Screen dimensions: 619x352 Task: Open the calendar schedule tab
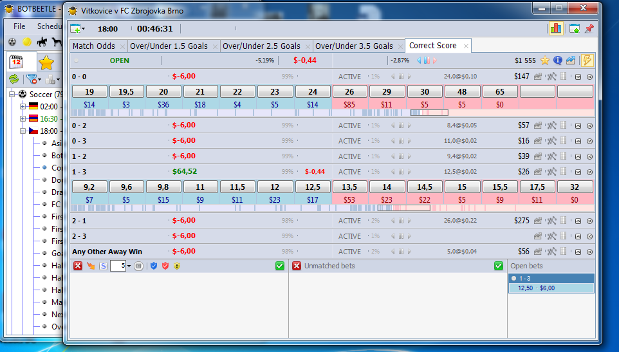pyautogui.click(x=16, y=62)
